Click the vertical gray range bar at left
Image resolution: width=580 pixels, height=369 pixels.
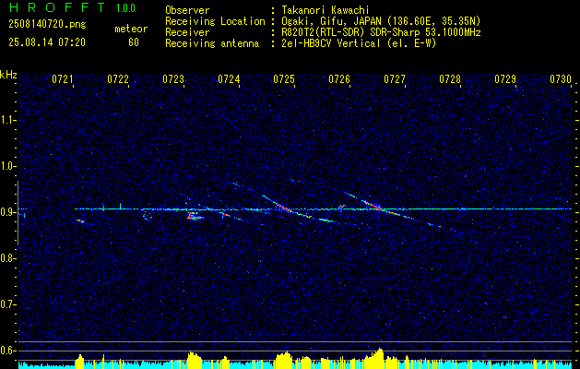click(18, 213)
